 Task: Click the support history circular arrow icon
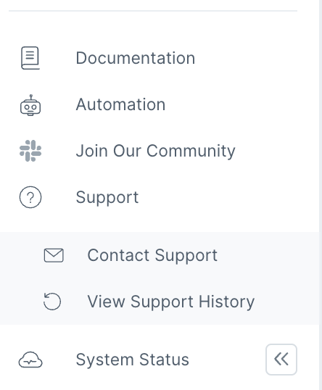52,302
